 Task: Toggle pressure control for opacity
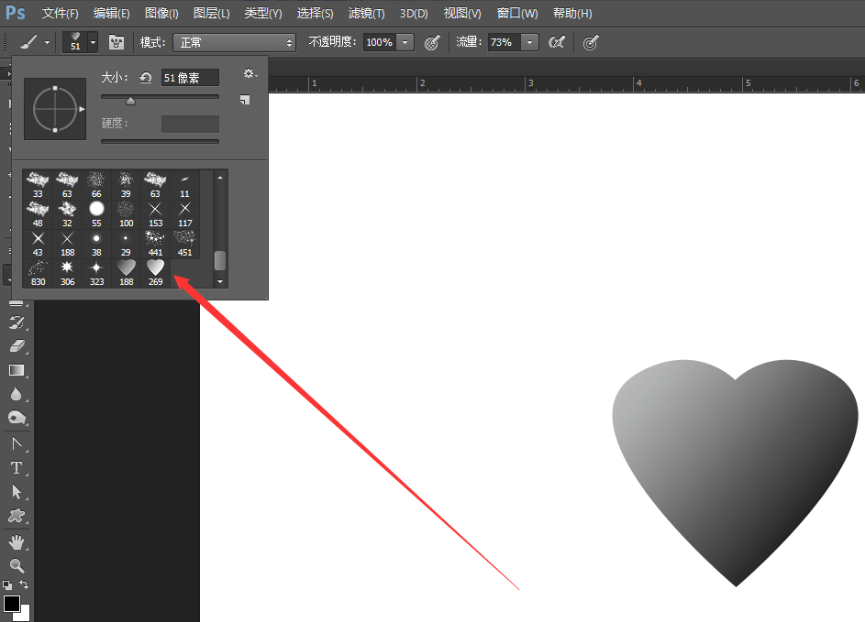pos(432,42)
